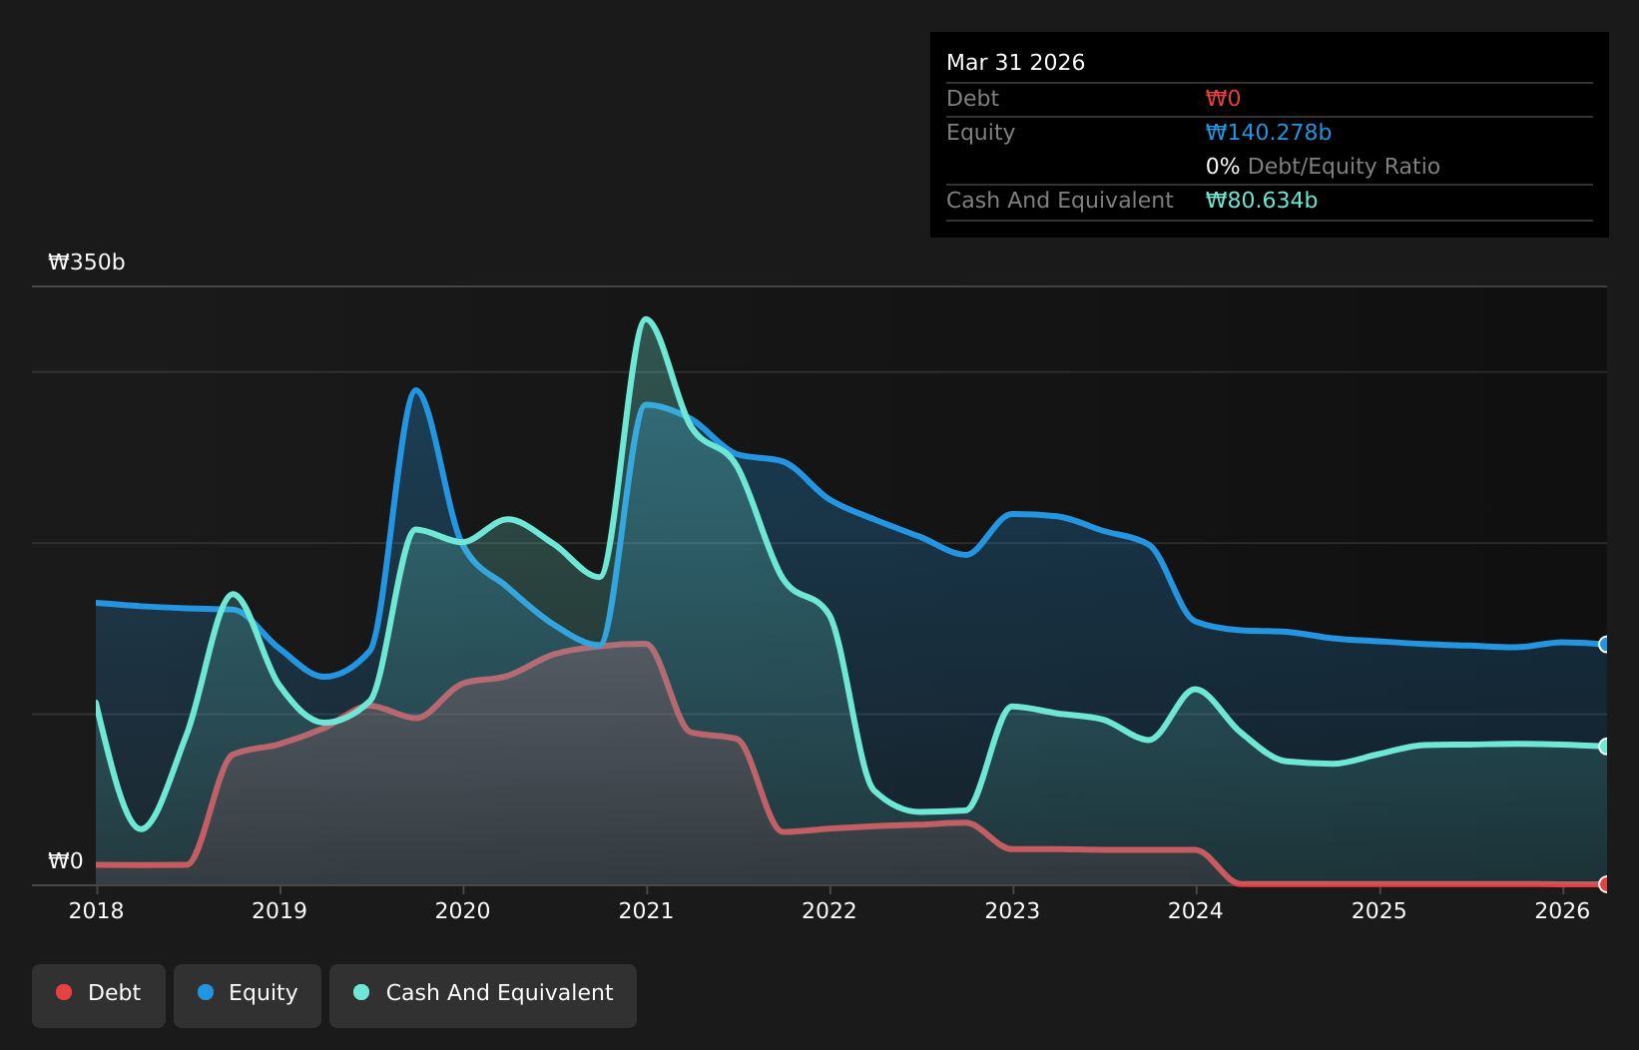Click the 2025 x-axis label
The image size is (1639, 1050).
1379,911
